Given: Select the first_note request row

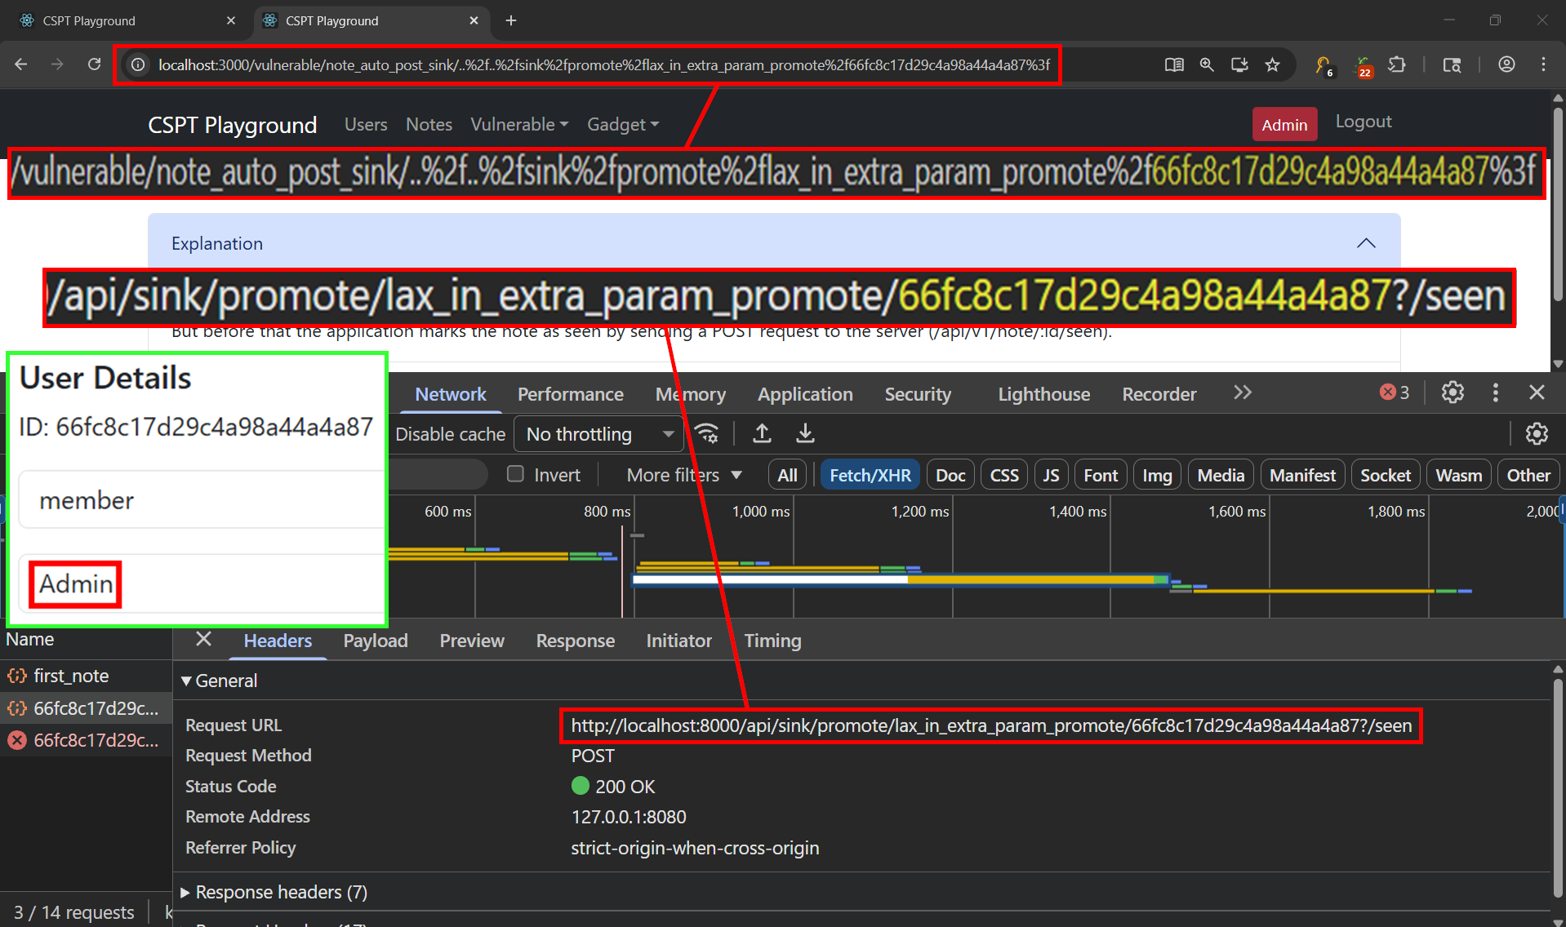Looking at the screenshot, I should 86,676.
